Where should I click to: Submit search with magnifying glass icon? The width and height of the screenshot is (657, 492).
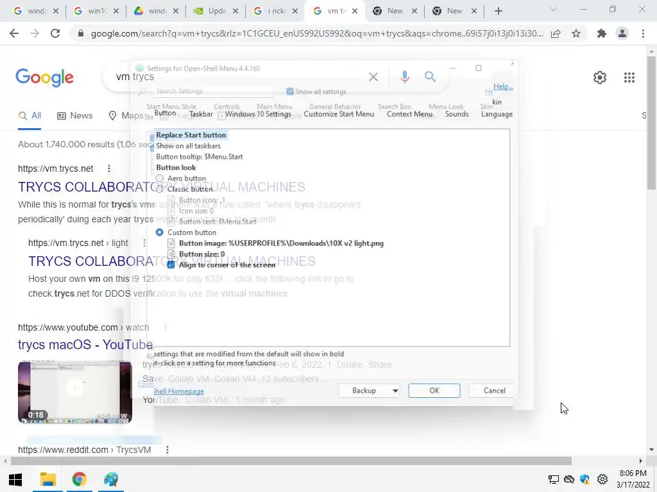pyautogui.click(x=430, y=77)
